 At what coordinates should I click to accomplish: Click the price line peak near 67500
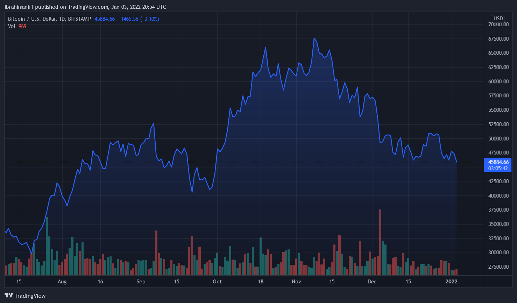(x=314, y=39)
